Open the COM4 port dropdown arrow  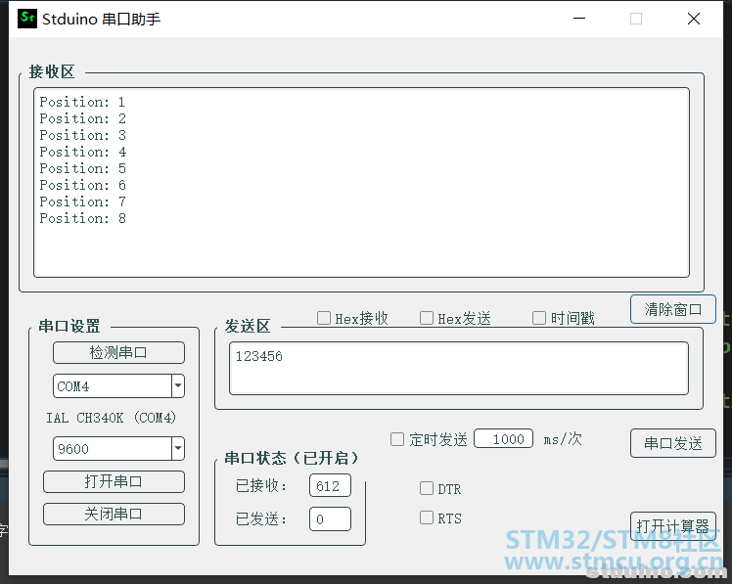[x=178, y=386]
